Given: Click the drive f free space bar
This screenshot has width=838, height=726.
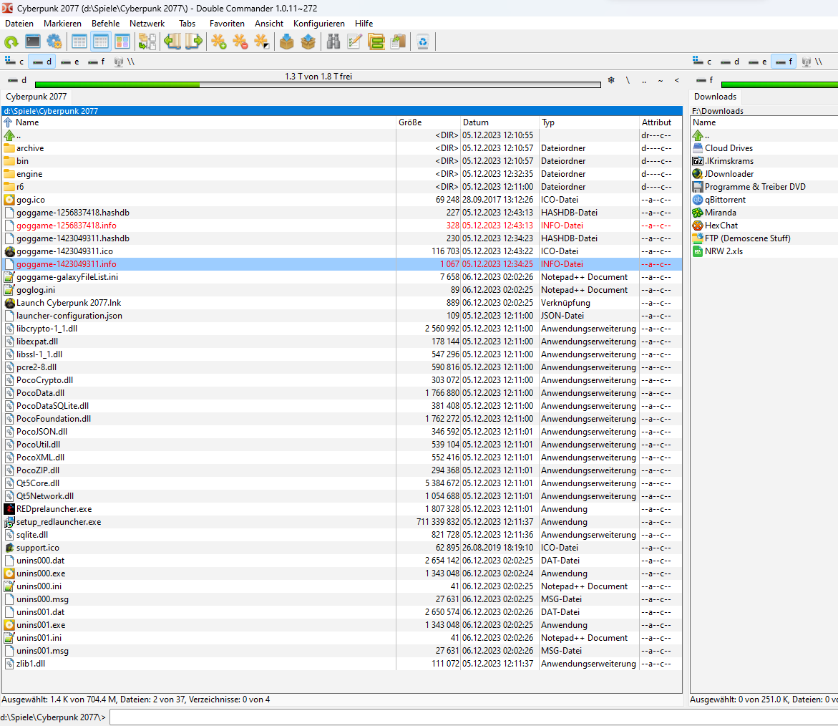Looking at the screenshot, I should tap(779, 84).
